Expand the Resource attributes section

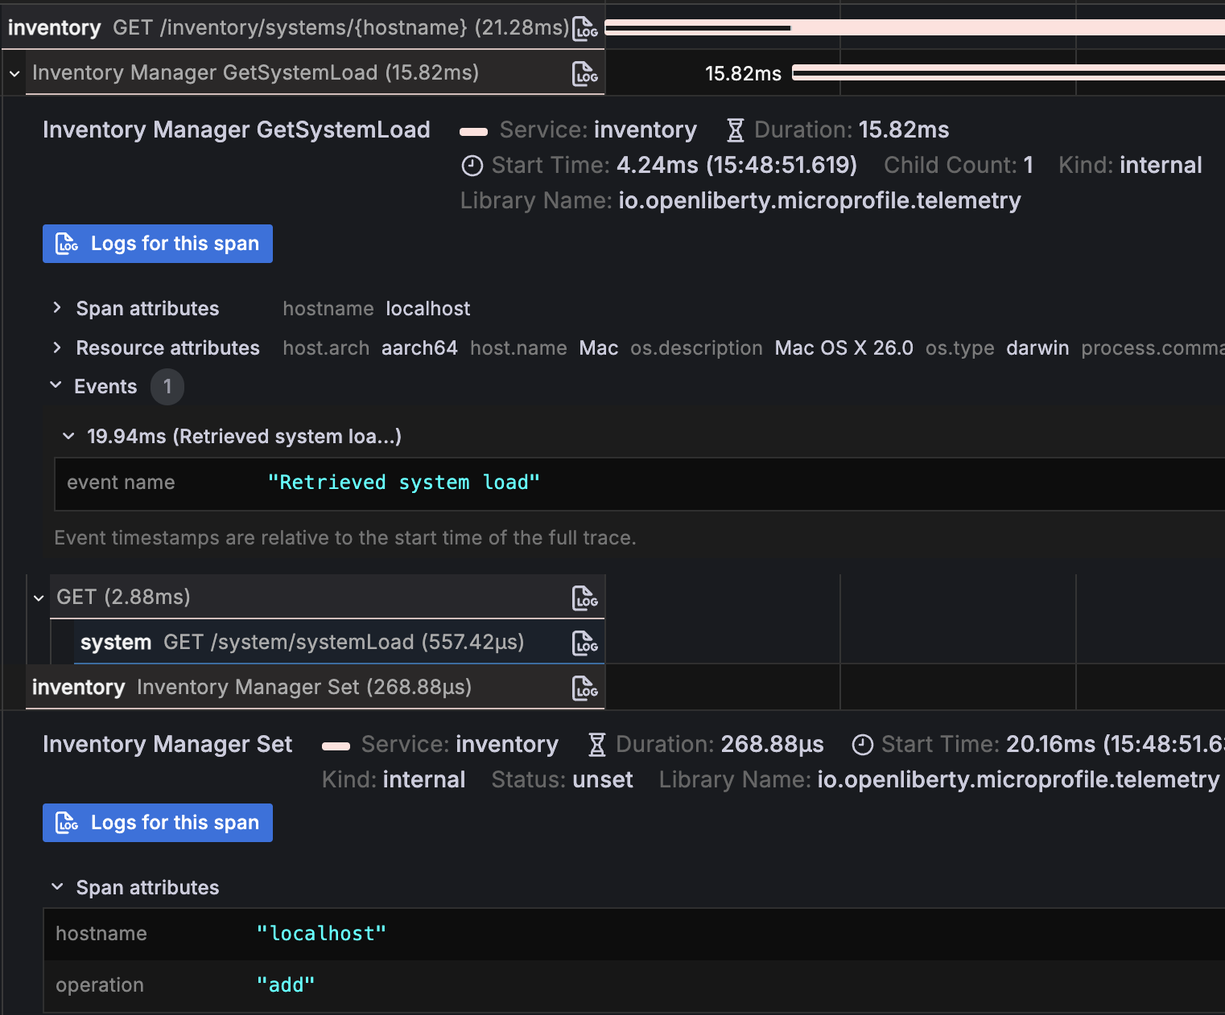click(56, 347)
